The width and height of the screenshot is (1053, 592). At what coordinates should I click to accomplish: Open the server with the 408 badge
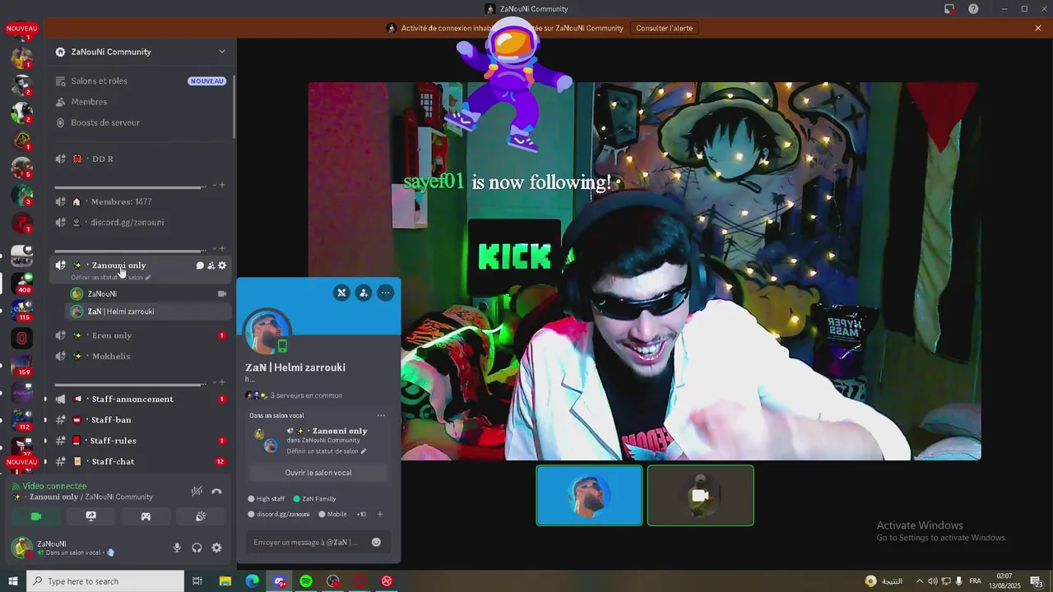(22, 283)
